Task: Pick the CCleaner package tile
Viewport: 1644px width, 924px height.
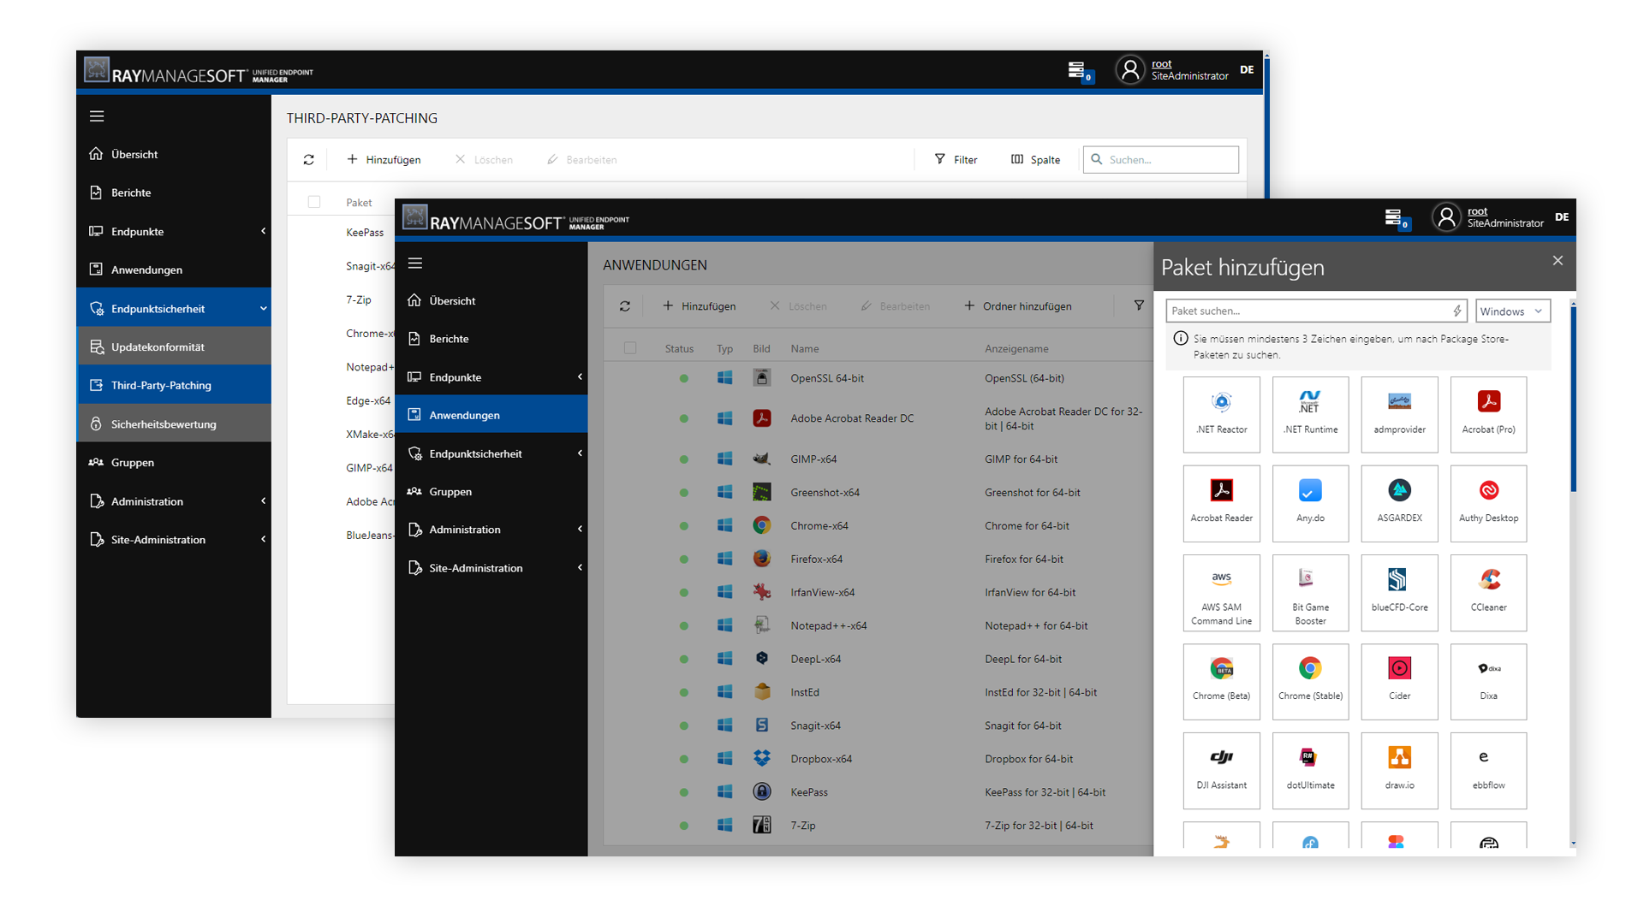Action: coord(1488,592)
